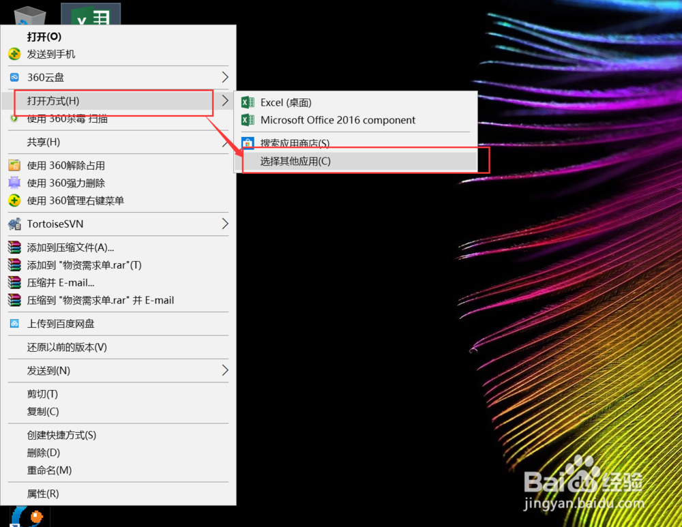Click the 360管理右键菜单 green icon
Image resolution: width=682 pixels, height=527 pixels.
tap(14, 200)
